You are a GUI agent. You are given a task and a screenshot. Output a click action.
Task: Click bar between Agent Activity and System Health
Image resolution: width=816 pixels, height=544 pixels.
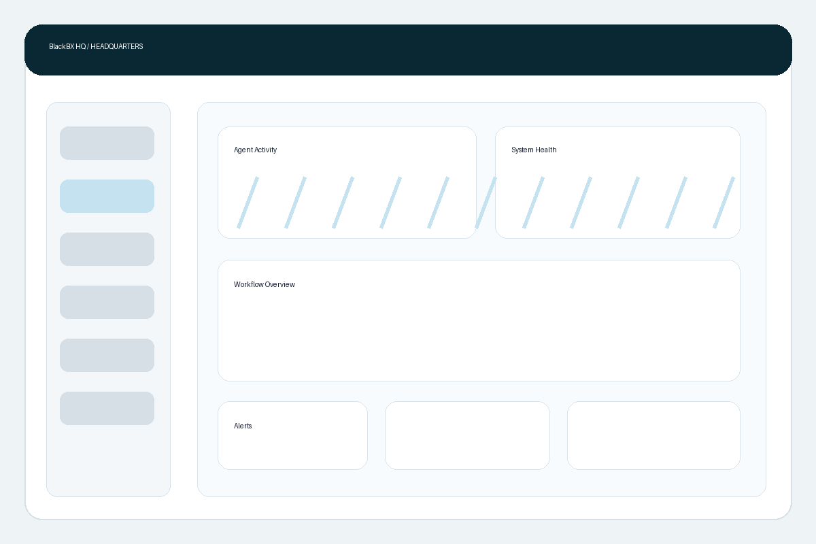coord(486,203)
